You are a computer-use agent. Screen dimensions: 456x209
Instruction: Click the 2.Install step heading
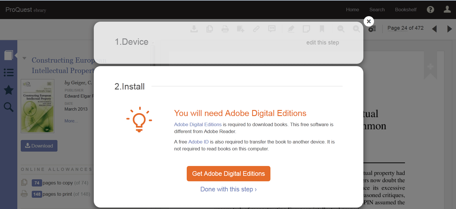[x=130, y=86]
